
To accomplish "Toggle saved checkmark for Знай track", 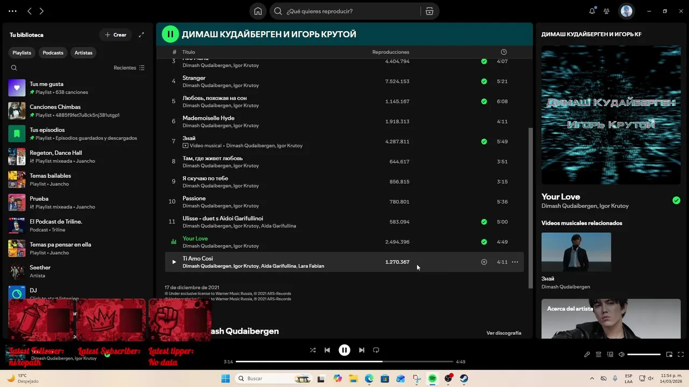I will [484, 141].
